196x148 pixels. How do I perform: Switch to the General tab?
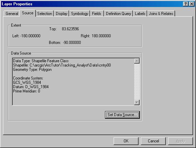point(12,14)
